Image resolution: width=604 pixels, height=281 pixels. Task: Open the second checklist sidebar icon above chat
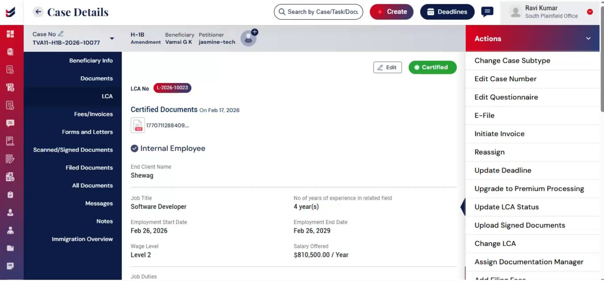(10, 105)
